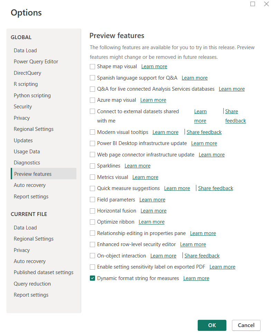Enable Field parameters
Viewport: 272px width, 334px height.
tap(92, 199)
